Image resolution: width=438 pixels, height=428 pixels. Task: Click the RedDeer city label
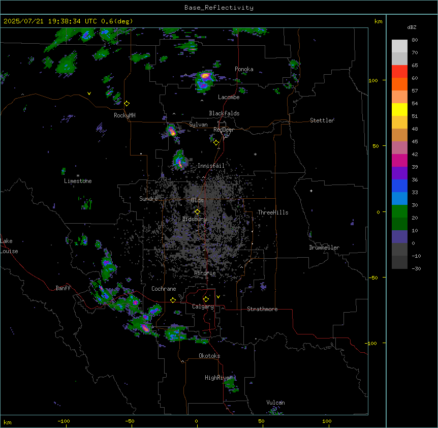(224, 130)
